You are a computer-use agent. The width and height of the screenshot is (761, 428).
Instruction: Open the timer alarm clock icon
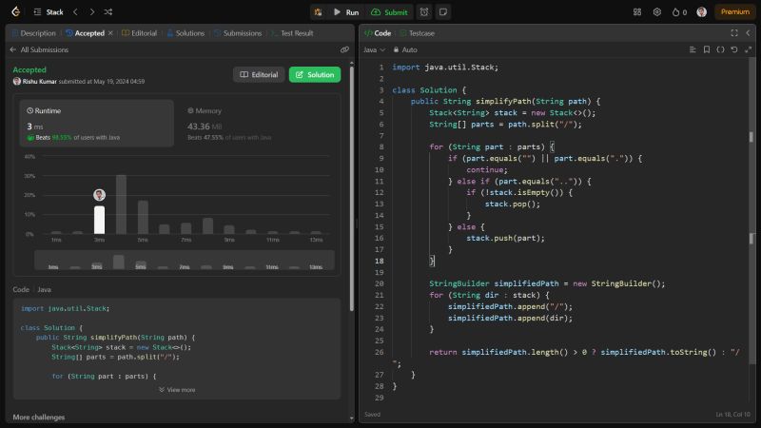pyautogui.click(x=424, y=12)
